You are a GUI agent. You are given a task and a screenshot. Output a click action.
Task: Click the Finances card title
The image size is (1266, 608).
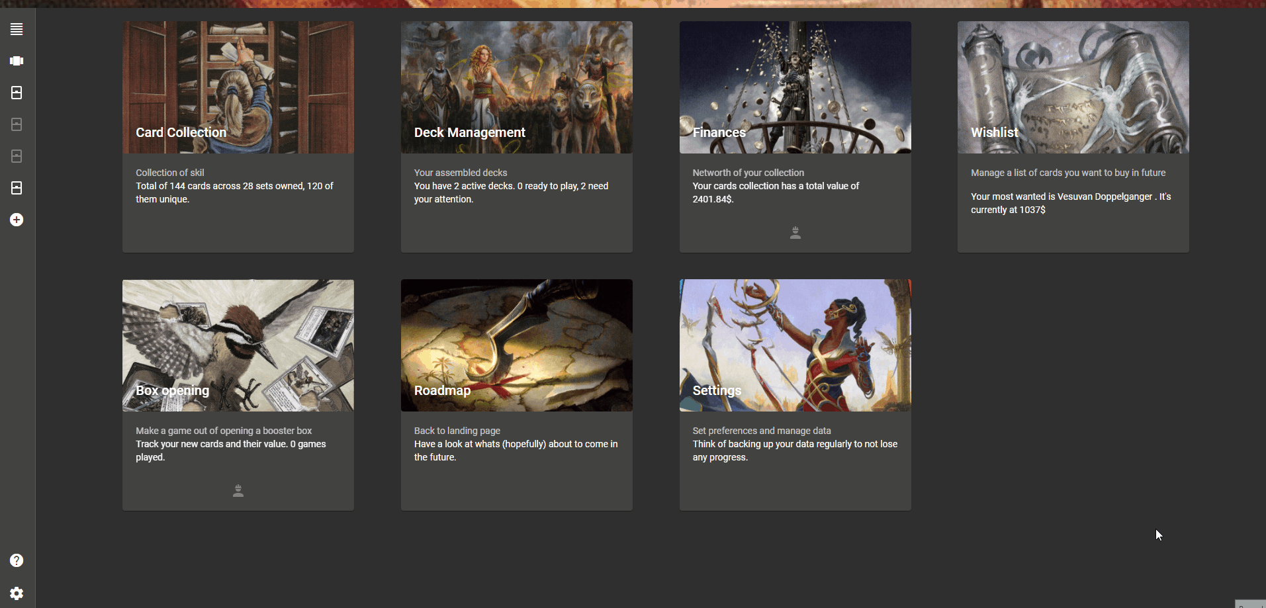(719, 132)
